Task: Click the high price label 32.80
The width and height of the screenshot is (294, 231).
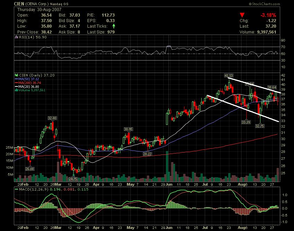Action: tap(52, 118)
